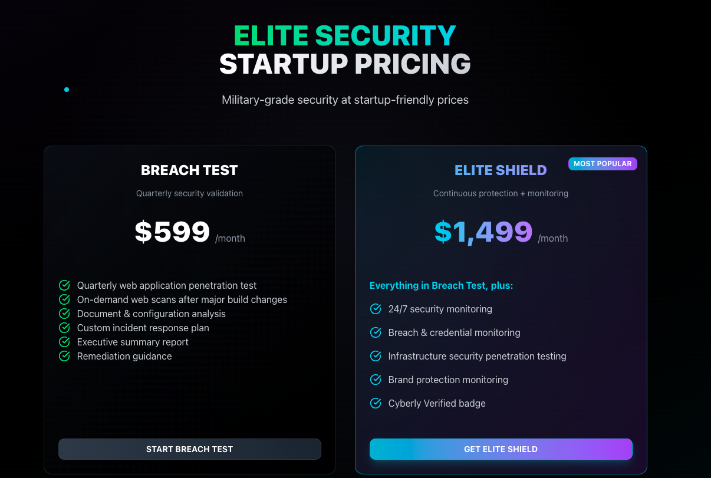Select the BREACH TEST plan title

point(189,170)
